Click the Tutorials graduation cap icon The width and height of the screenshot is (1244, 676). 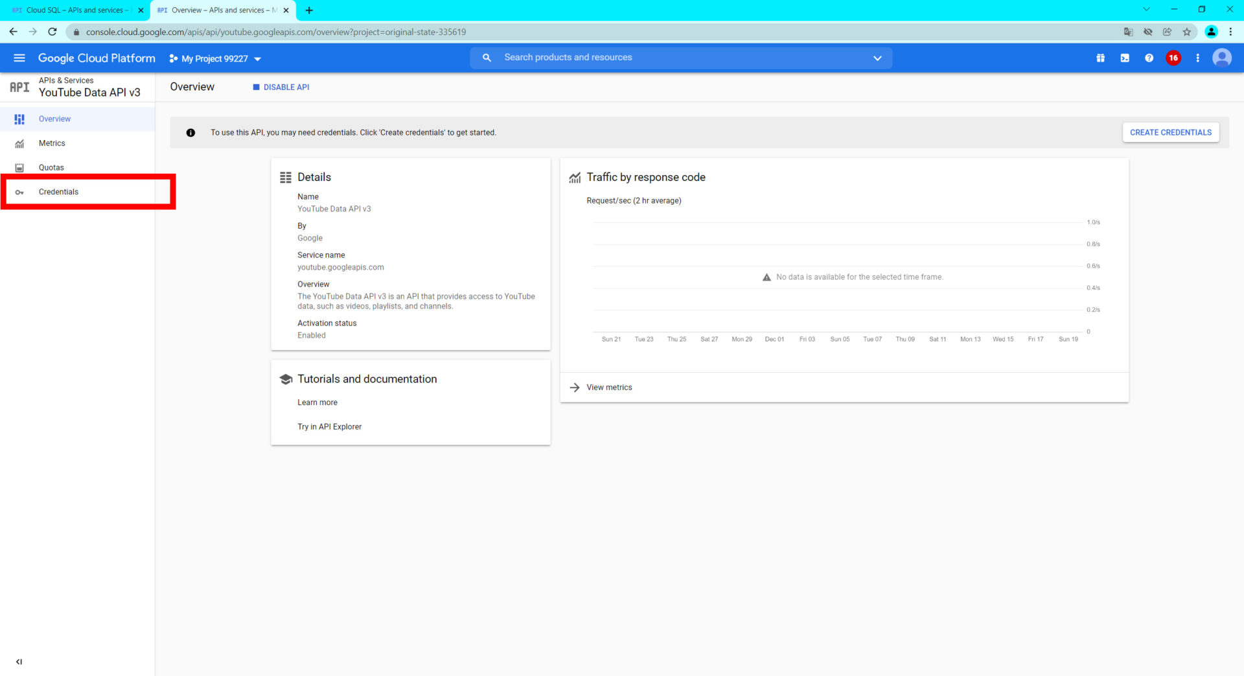286,379
